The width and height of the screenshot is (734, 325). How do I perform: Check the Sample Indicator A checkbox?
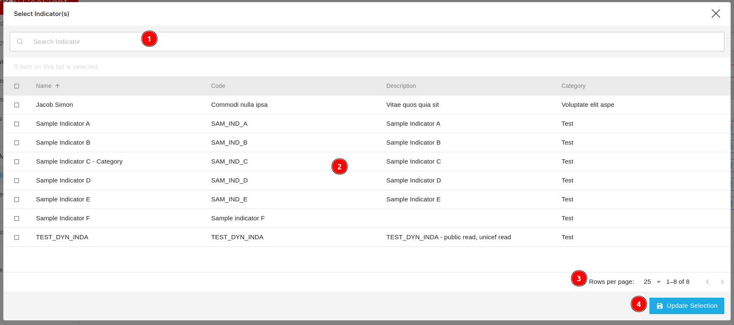click(x=17, y=124)
